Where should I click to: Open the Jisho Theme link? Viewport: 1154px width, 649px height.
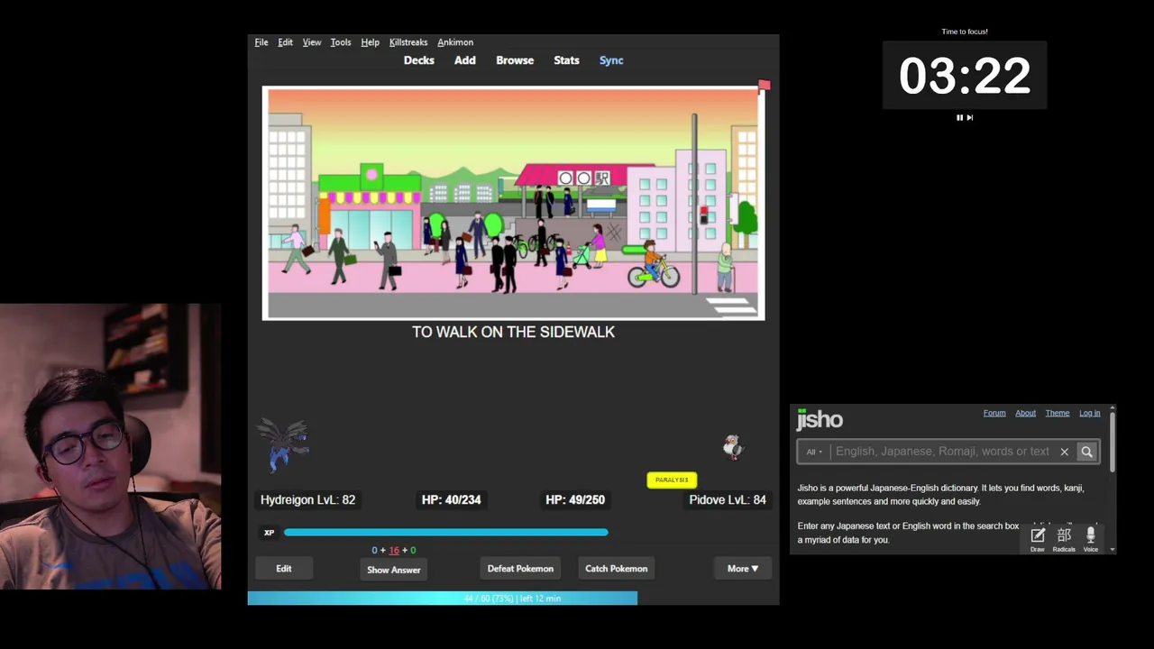pyautogui.click(x=1058, y=413)
